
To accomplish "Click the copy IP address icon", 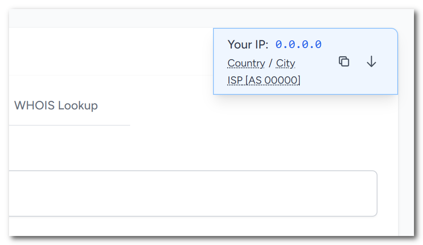I will [x=344, y=62].
